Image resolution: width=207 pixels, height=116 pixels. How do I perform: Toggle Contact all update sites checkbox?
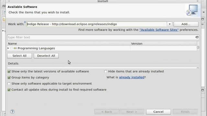click(x=9, y=90)
